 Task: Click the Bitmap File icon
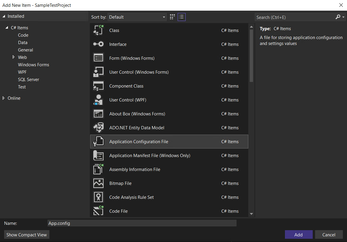98,183
